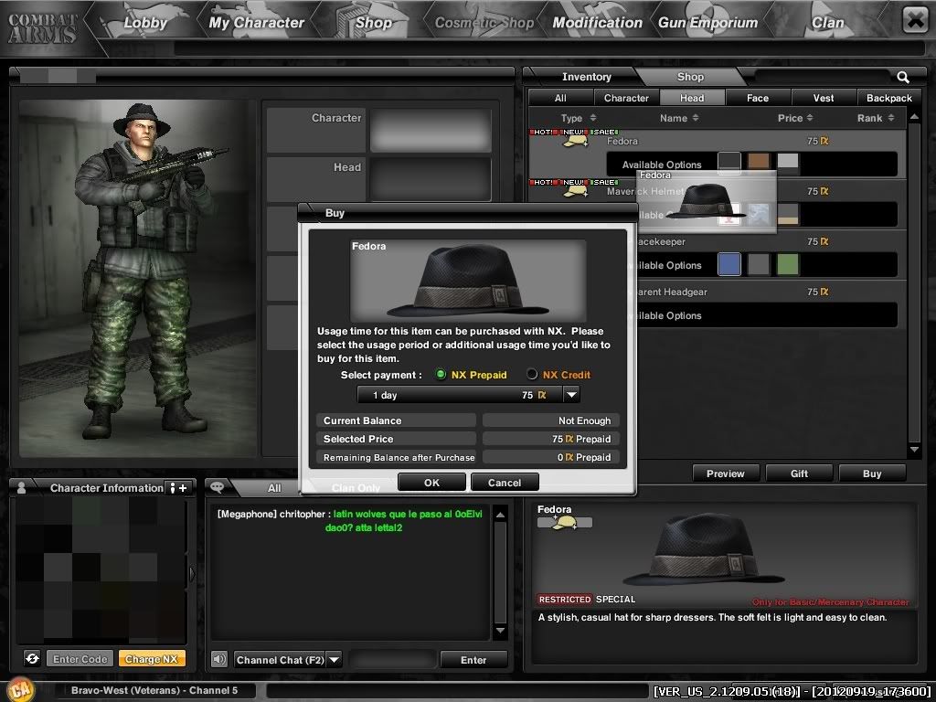Click the refresh icon beside Enter Code

(32, 659)
